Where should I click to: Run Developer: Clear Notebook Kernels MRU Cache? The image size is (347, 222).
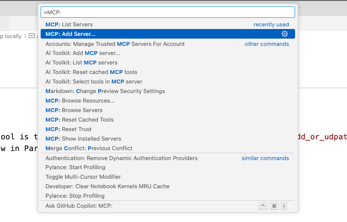click(168, 187)
